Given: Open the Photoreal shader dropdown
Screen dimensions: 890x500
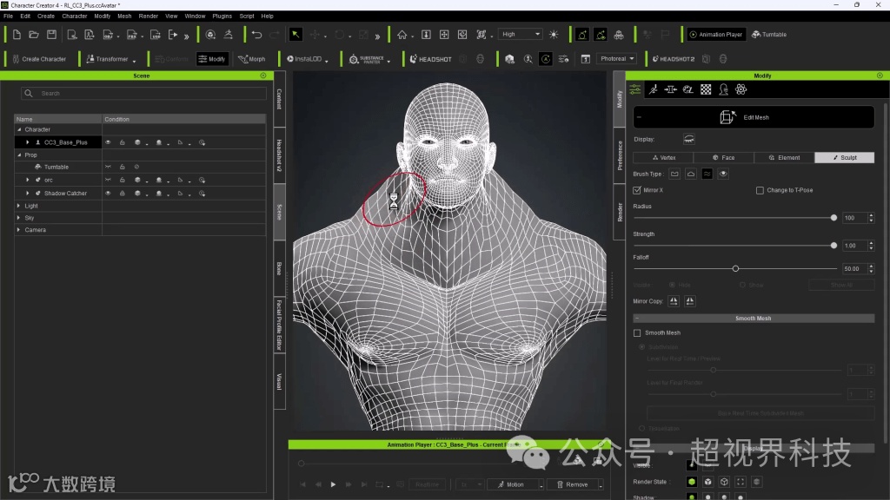Looking at the screenshot, I should [x=617, y=59].
